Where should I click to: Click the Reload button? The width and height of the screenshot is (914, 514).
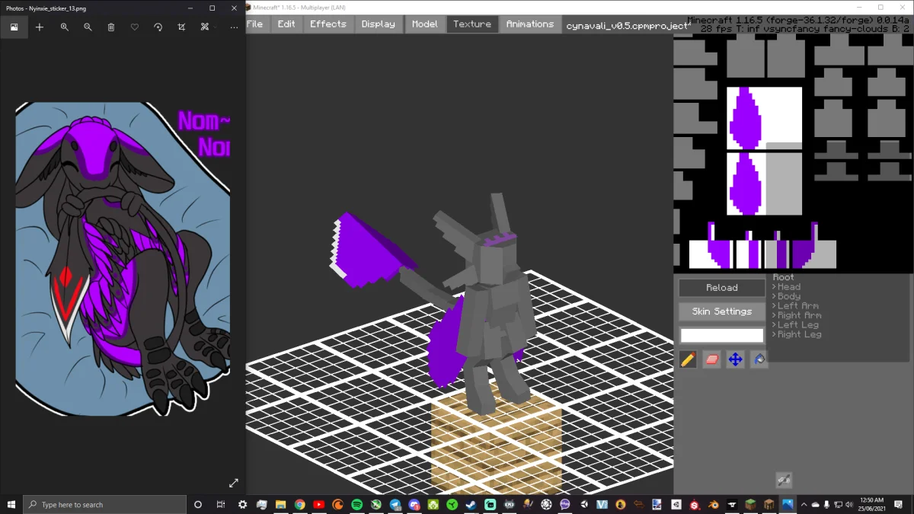pos(722,288)
